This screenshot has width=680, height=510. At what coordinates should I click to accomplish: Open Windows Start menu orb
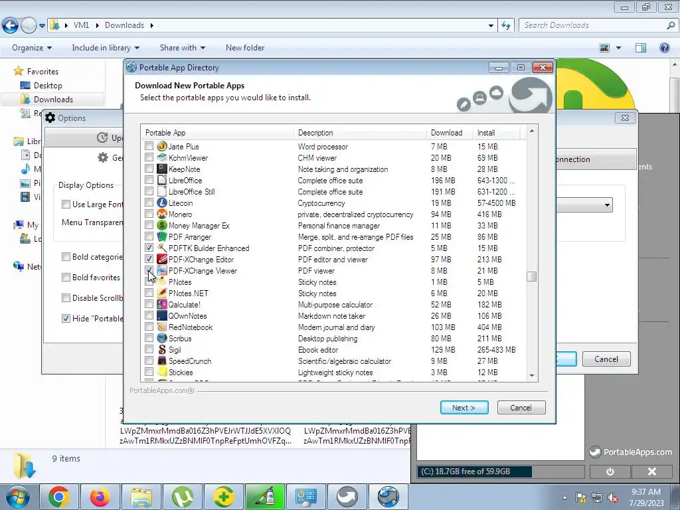coord(17,497)
